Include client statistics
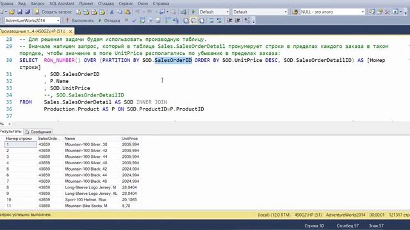Image resolution: width=410 pixels, height=230 pixels. [176, 20]
